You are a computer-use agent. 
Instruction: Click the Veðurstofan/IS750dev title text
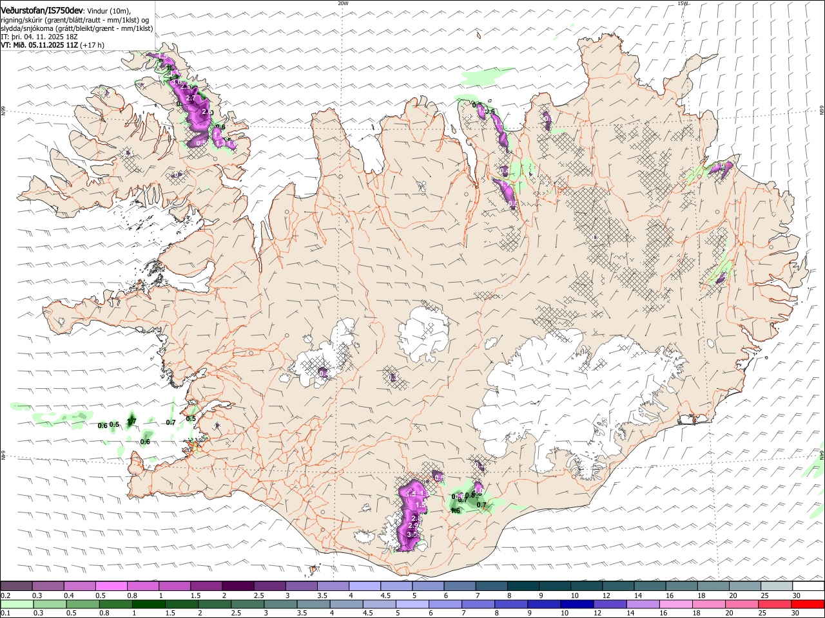(42, 10)
